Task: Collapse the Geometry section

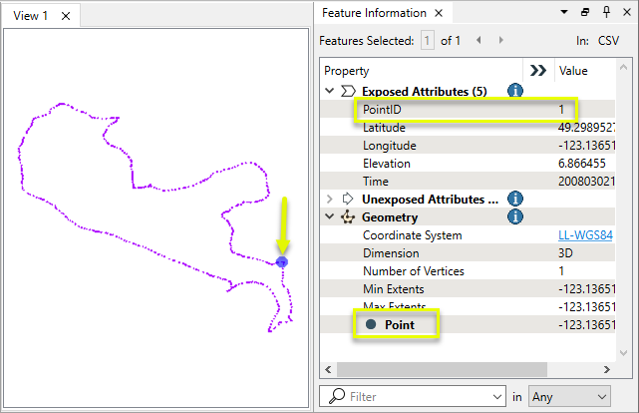Action: (x=329, y=216)
